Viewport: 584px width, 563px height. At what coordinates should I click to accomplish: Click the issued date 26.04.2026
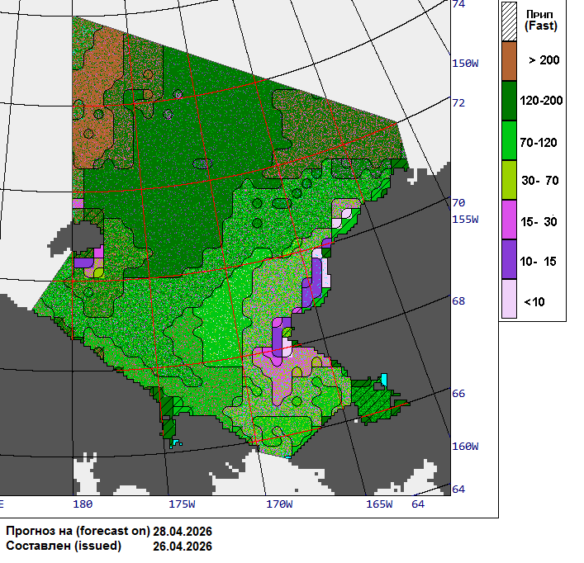(x=183, y=546)
